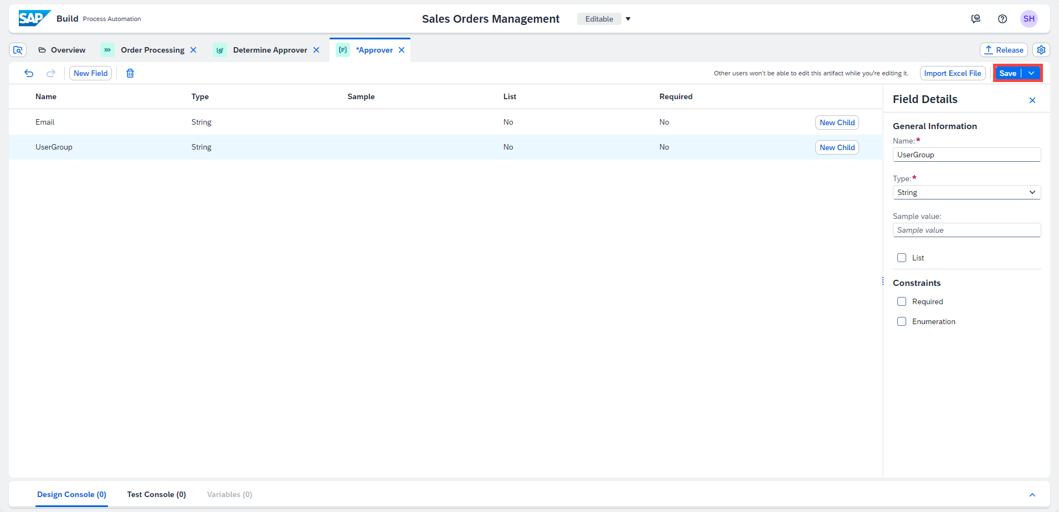Screen dimensions: 1059x512
Task: Open the project search icon
Action: [x=18, y=50]
